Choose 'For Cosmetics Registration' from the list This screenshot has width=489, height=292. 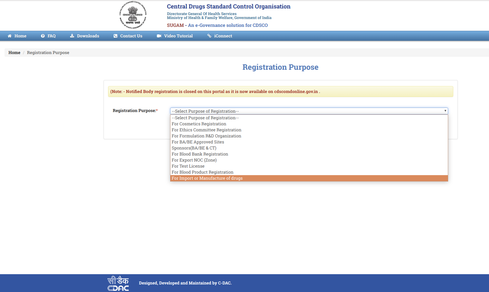[199, 124]
